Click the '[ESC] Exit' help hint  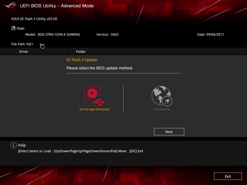pyautogui.click(x=136, y=151)
